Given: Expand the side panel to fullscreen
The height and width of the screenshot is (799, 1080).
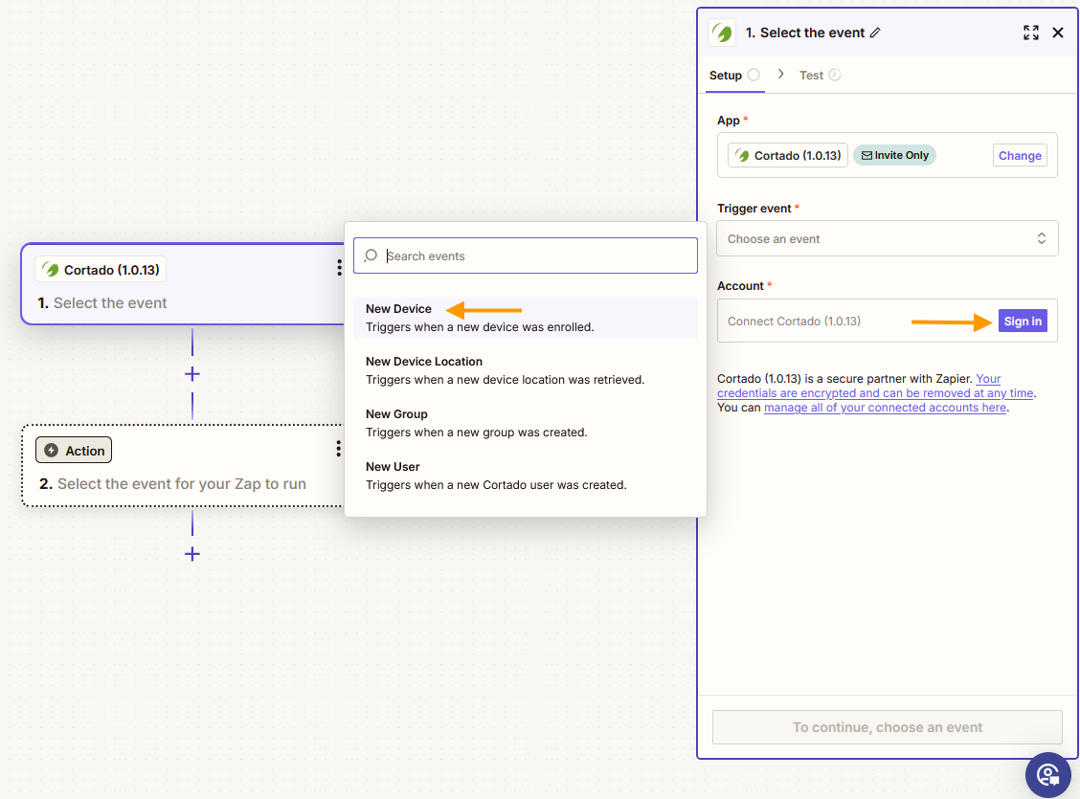Looking at the screenshot, I should (1030, 33).
